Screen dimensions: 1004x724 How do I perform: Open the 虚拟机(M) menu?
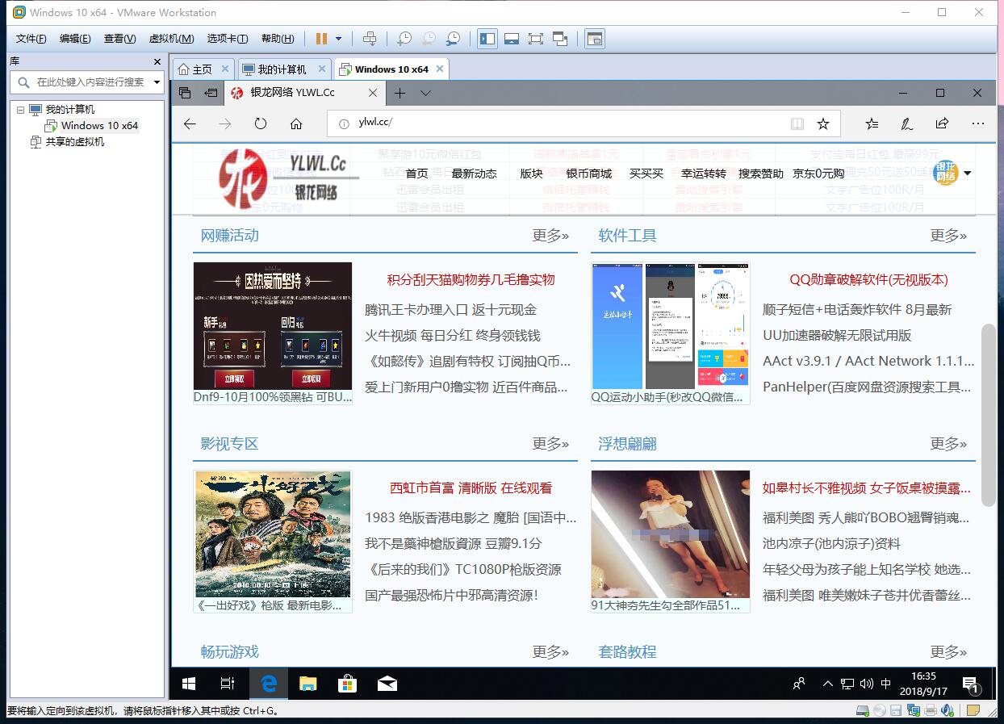pyautogui.click(x=171, y=39)
